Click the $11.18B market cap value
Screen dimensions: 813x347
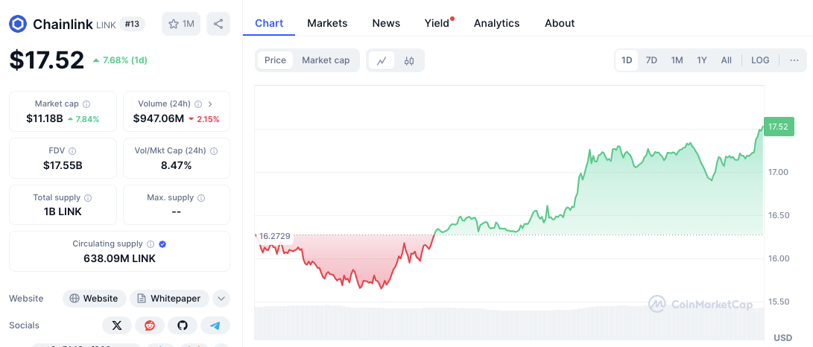[45, 118]
